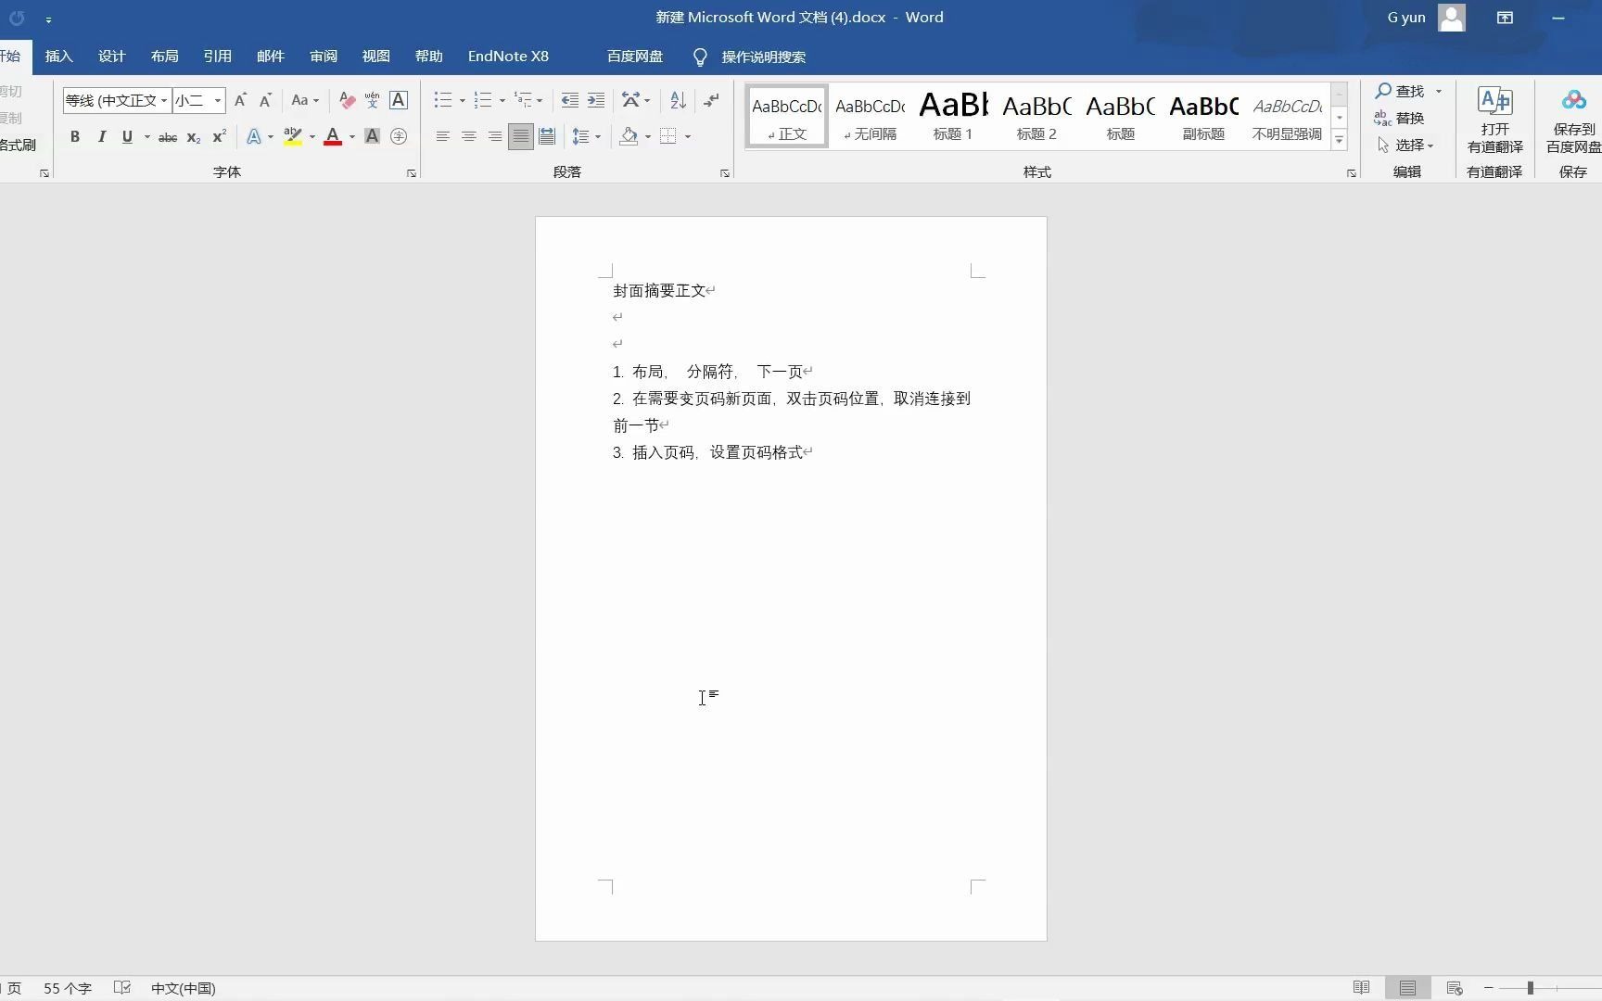This screenshot has width=1602, height=1001.
Task: Apply subscript formatting
Action: 192,136
